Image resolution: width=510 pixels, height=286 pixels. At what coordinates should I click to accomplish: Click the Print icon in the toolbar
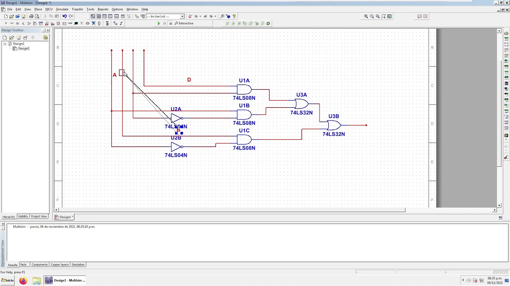click(31, 16)
